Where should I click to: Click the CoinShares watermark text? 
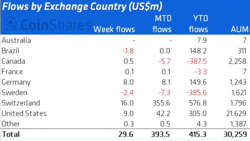56,25
